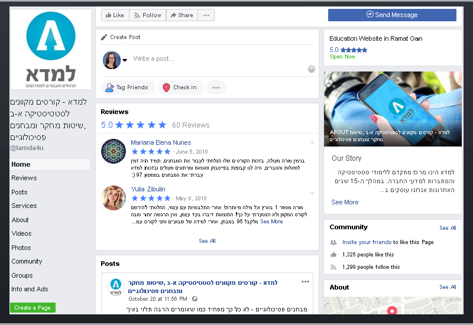Click the Like button on the page

115,15
